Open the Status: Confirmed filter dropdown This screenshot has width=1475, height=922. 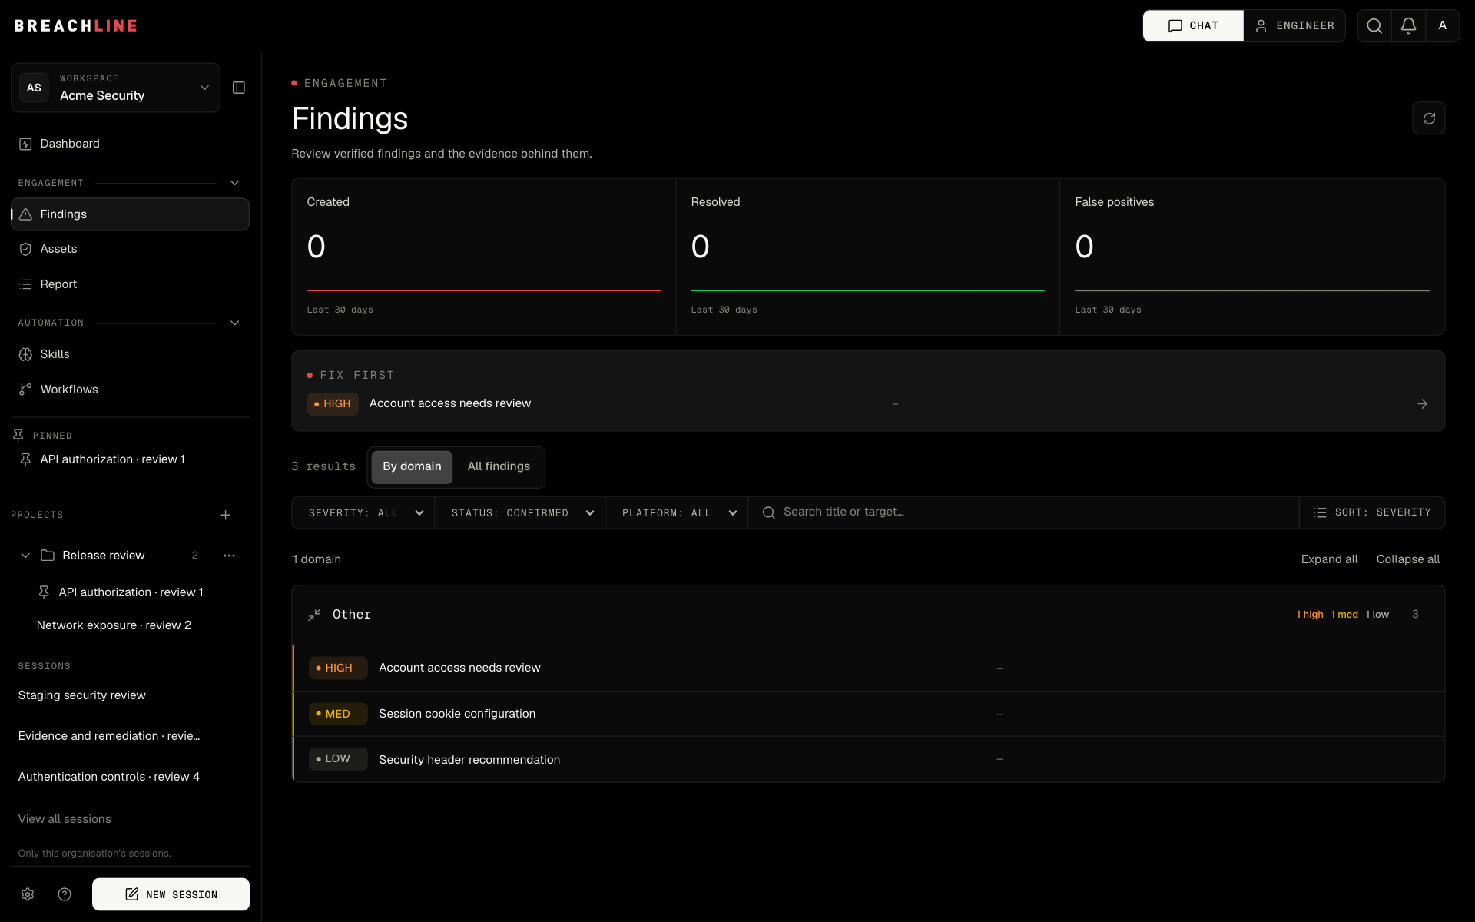(520, 512)
